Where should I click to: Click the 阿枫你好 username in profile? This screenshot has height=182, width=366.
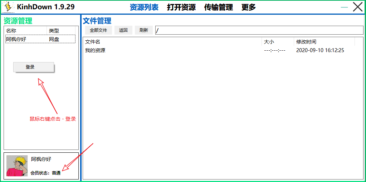click(x=41, y=159)
